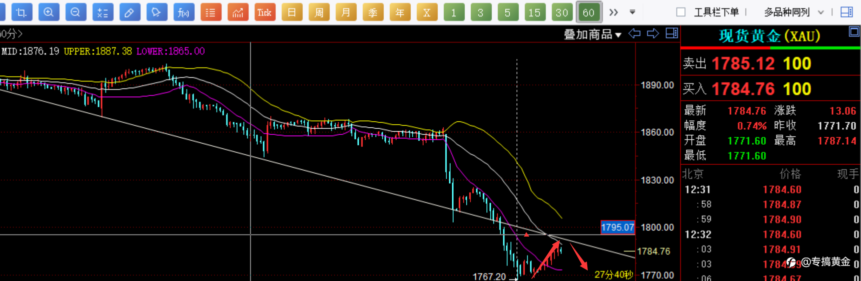861x281 pixels.
Task: Select the active 60-minute period button
Action: coord(589,12)
